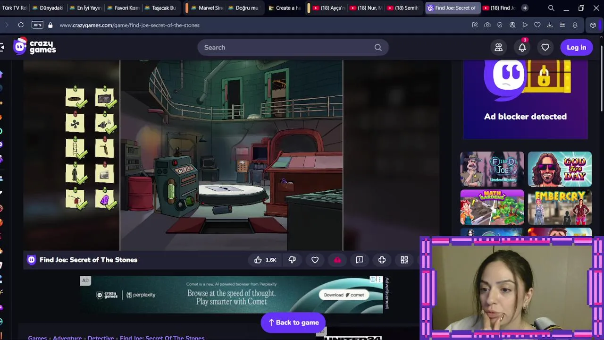Open the extensions cube icon
Viewport: 604px width, 340px height.
[593, 25]
